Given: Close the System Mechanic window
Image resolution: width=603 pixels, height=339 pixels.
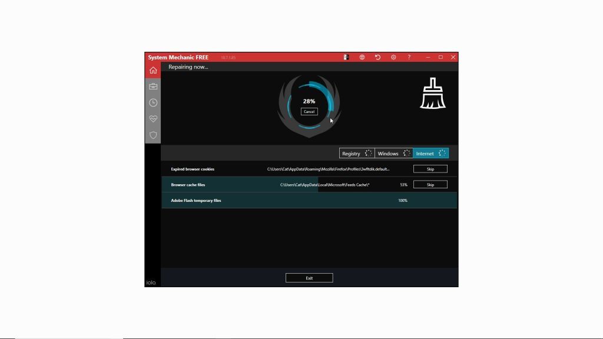Looking at the screenshot, I should 453,57.
